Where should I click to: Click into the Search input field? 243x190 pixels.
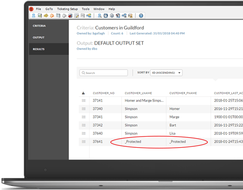(x=104, y=73)
